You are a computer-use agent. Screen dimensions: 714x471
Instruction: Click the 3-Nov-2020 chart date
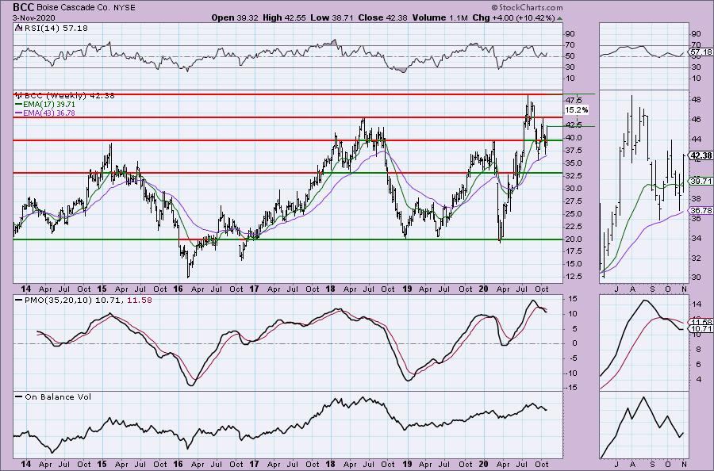[33, 17]
